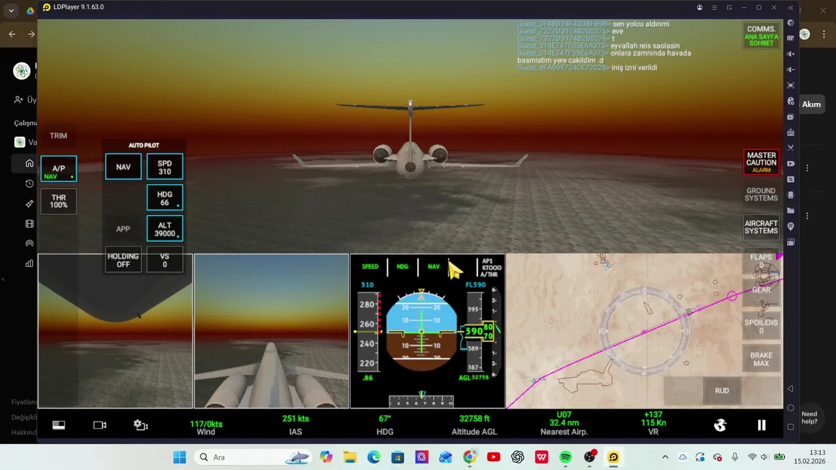Toggle the VS 0 vertical speed button

[165, 260]
